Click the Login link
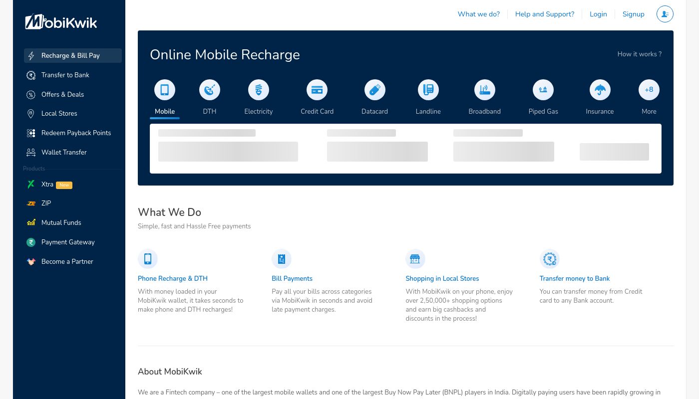This screenshot has width=699, height=399. pyautogui.click(x=598, y=14)
